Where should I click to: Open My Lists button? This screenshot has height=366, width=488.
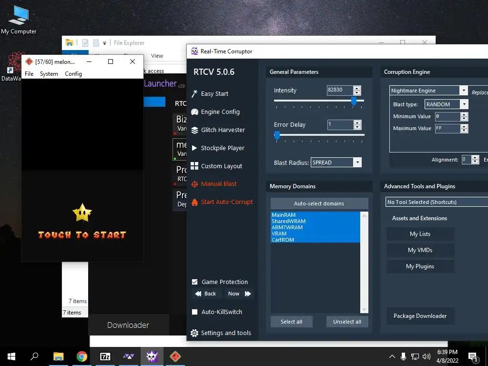420,234
